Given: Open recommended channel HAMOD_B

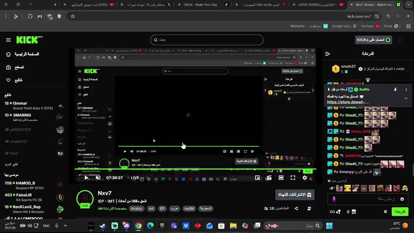Looking at the screenshot, I should coord(34,185).
